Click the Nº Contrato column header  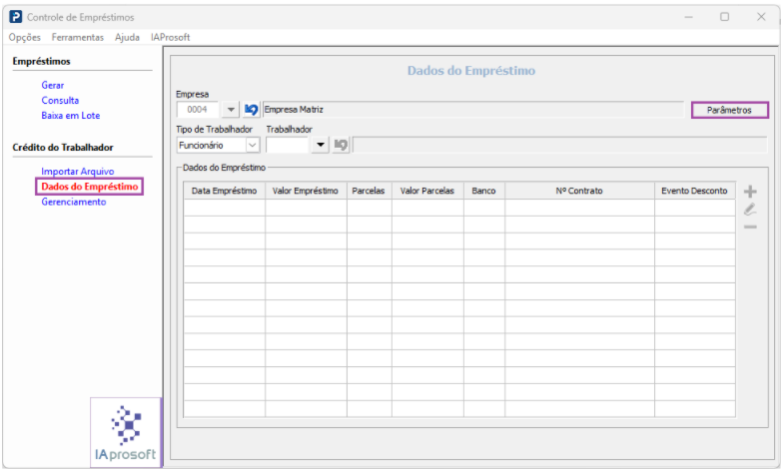579,191
